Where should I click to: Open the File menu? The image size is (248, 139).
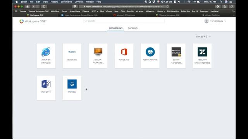pyautogui.click(x=32, y=2)
